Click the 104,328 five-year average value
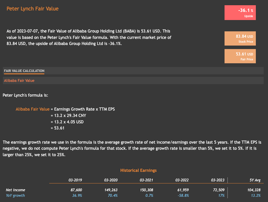 [x=254, y=190]
